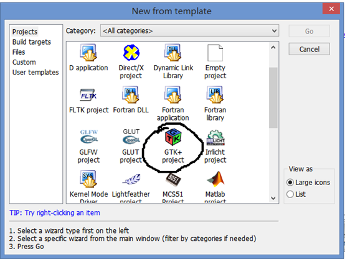This screenshot has height=259, width=345.
Task: Click the 'D application' label text
Action: click(x=88, y=68)
